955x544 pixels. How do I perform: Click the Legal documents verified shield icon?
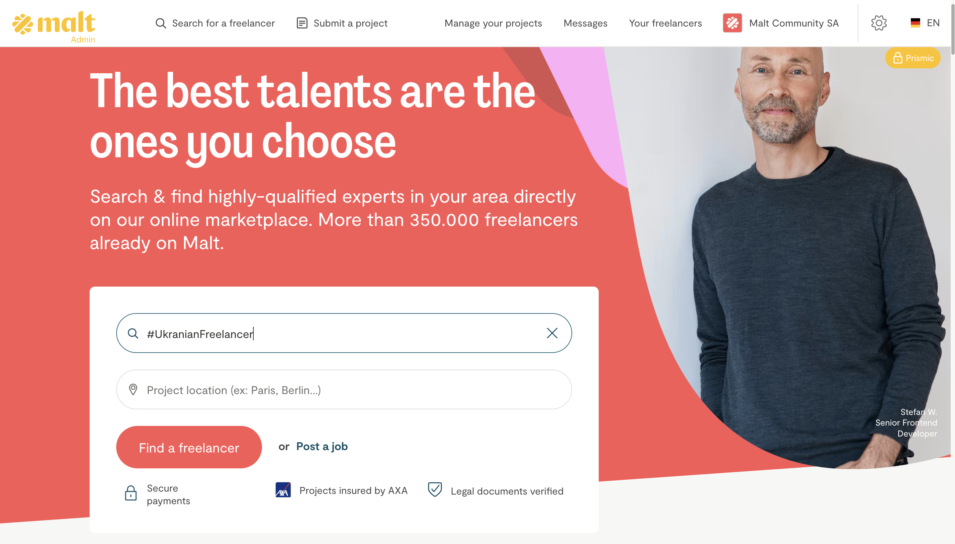click(x=435, y=490)
